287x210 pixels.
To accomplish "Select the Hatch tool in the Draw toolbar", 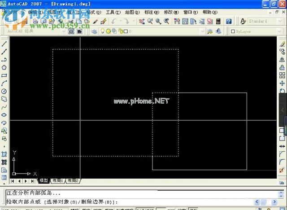I will point(4,154).
